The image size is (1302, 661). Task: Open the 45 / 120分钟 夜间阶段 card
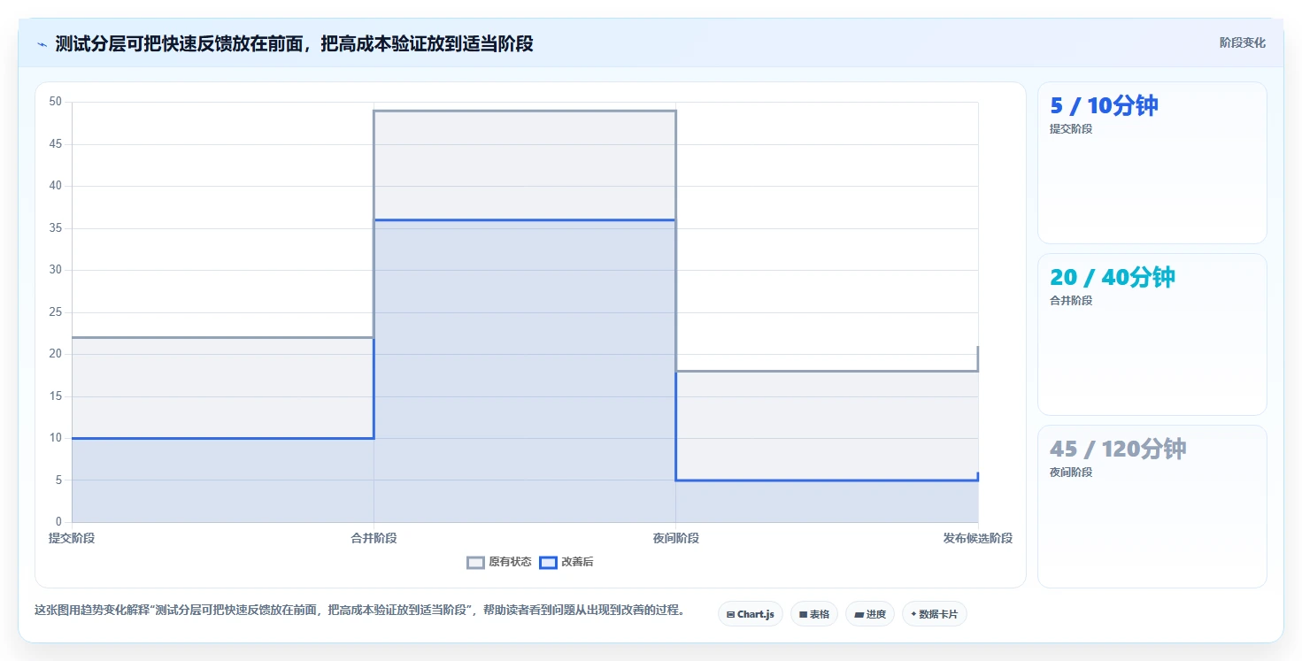click(1152, 506)
